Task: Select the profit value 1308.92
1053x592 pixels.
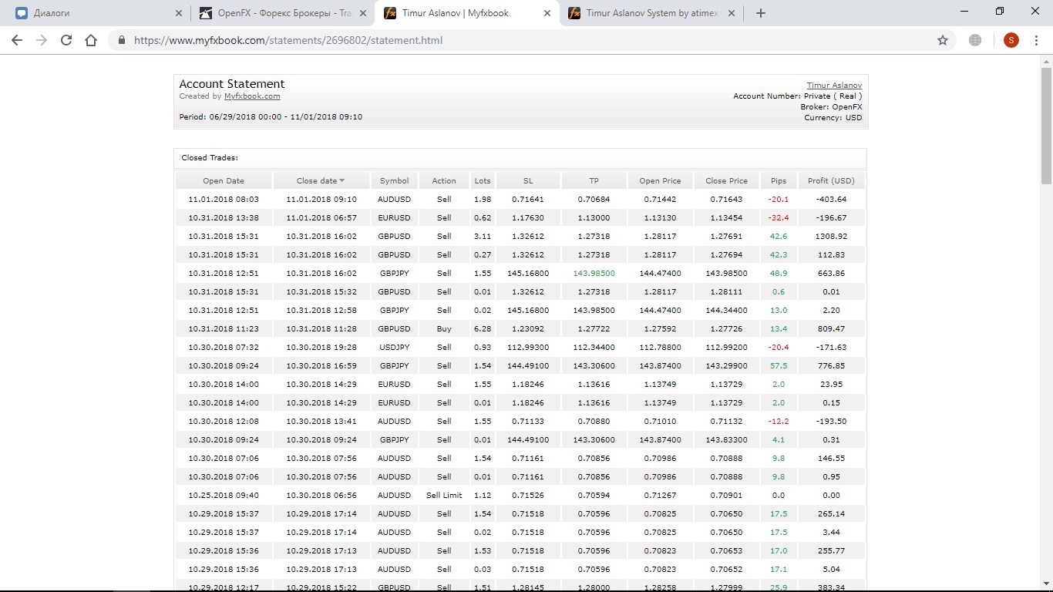Action: point(831,237)
